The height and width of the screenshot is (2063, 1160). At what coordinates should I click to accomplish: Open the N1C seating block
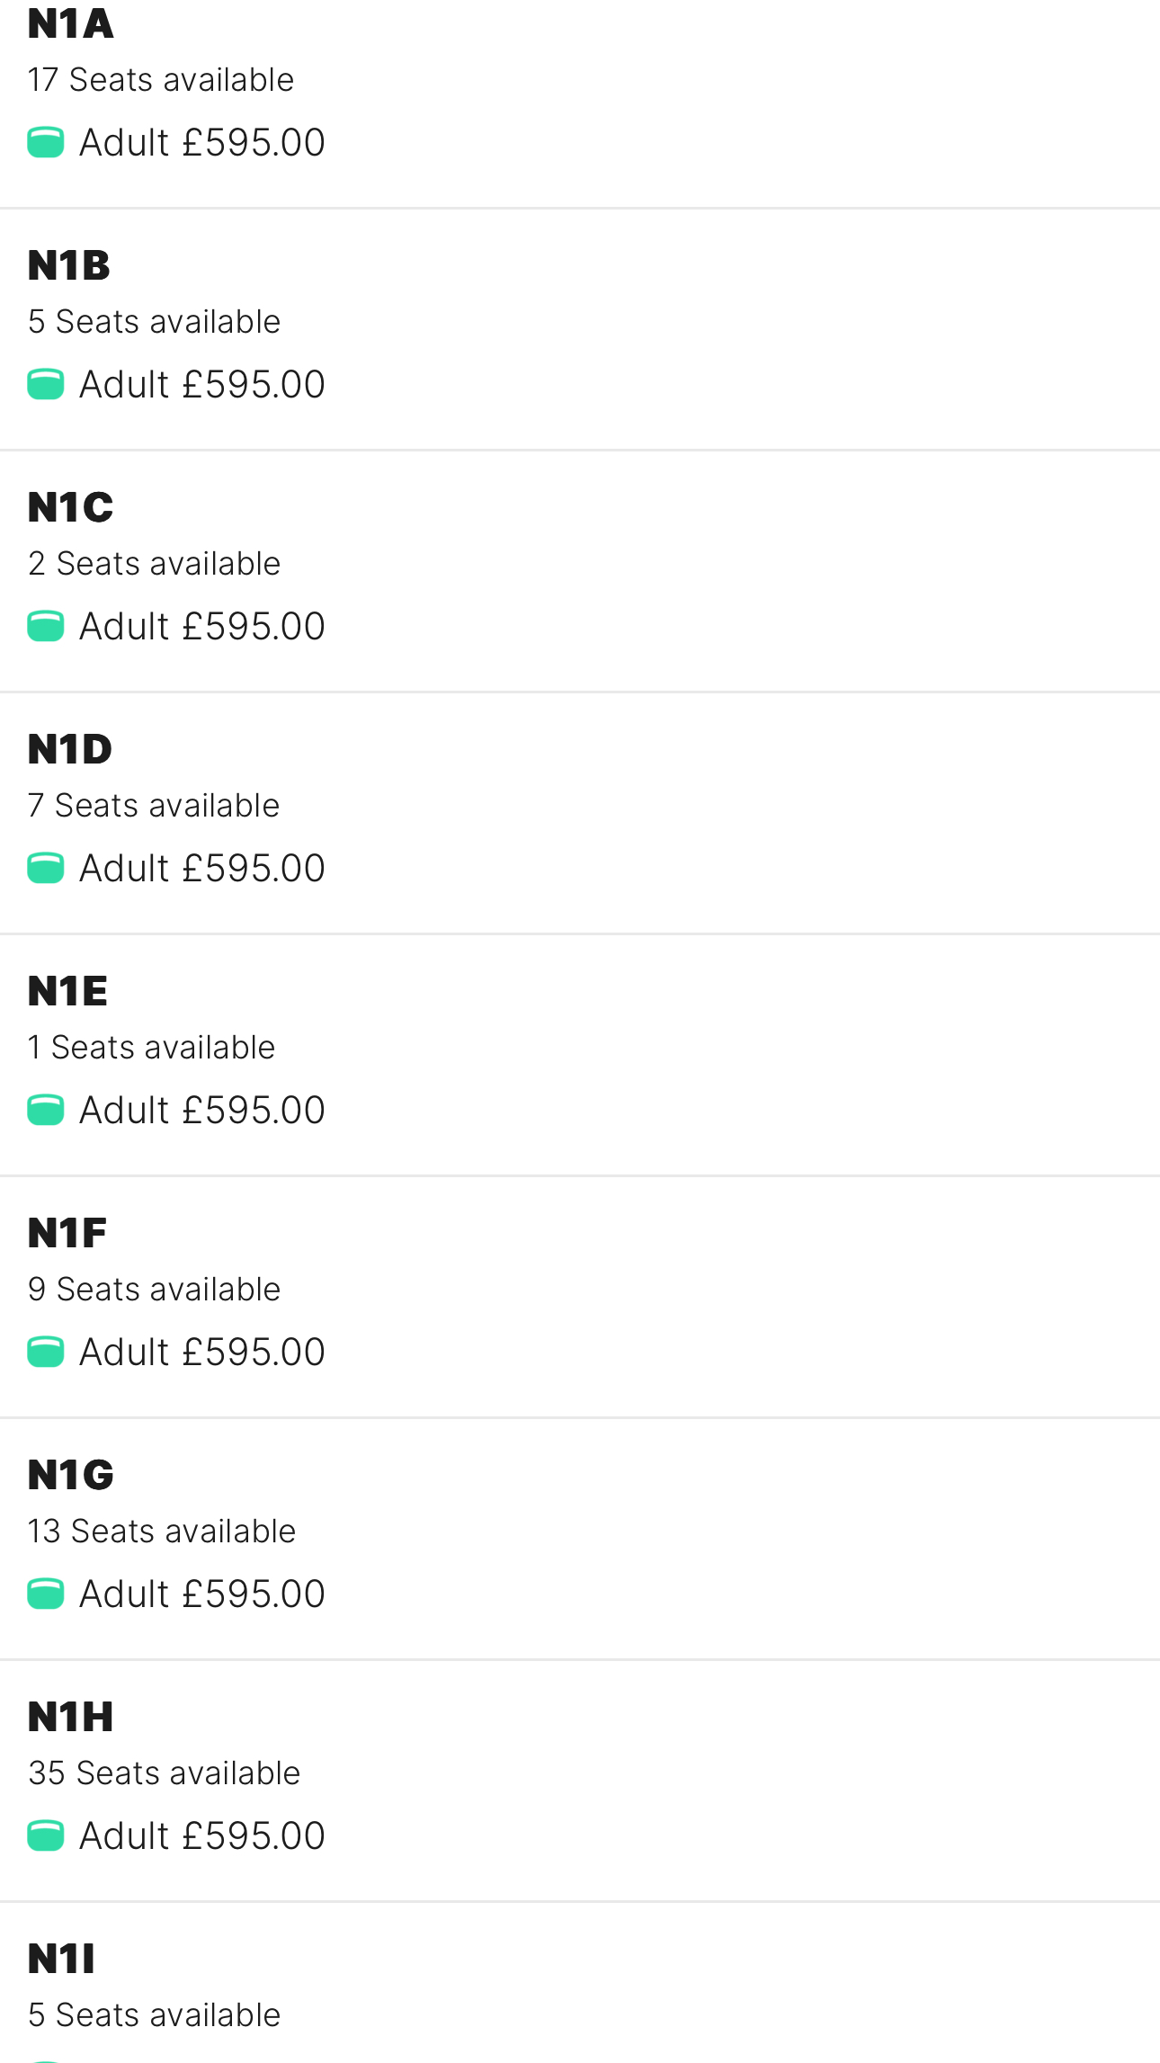(x=580, y=572)
